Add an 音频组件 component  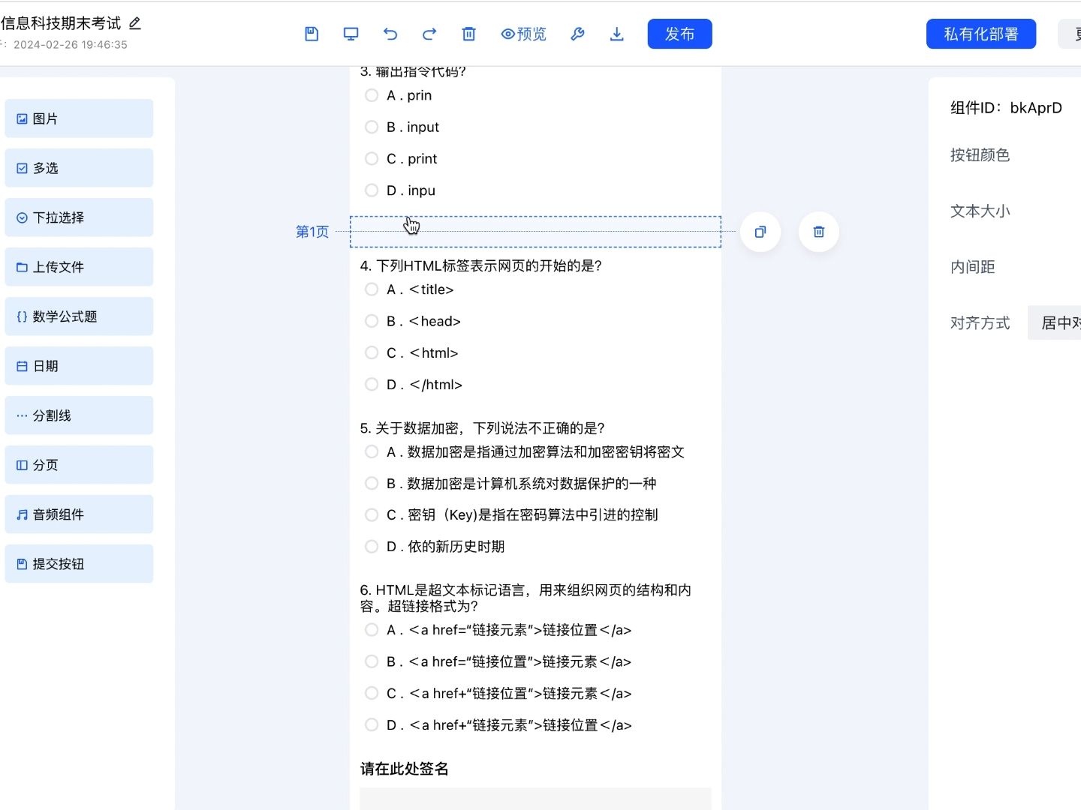tap(79, 514)
